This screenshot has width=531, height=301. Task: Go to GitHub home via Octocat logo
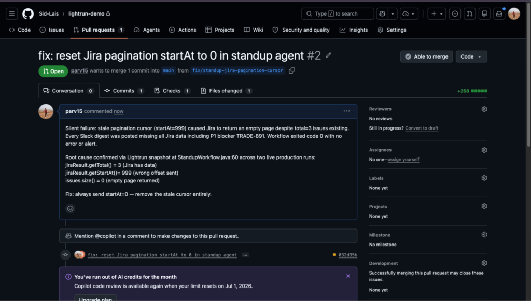28,13
